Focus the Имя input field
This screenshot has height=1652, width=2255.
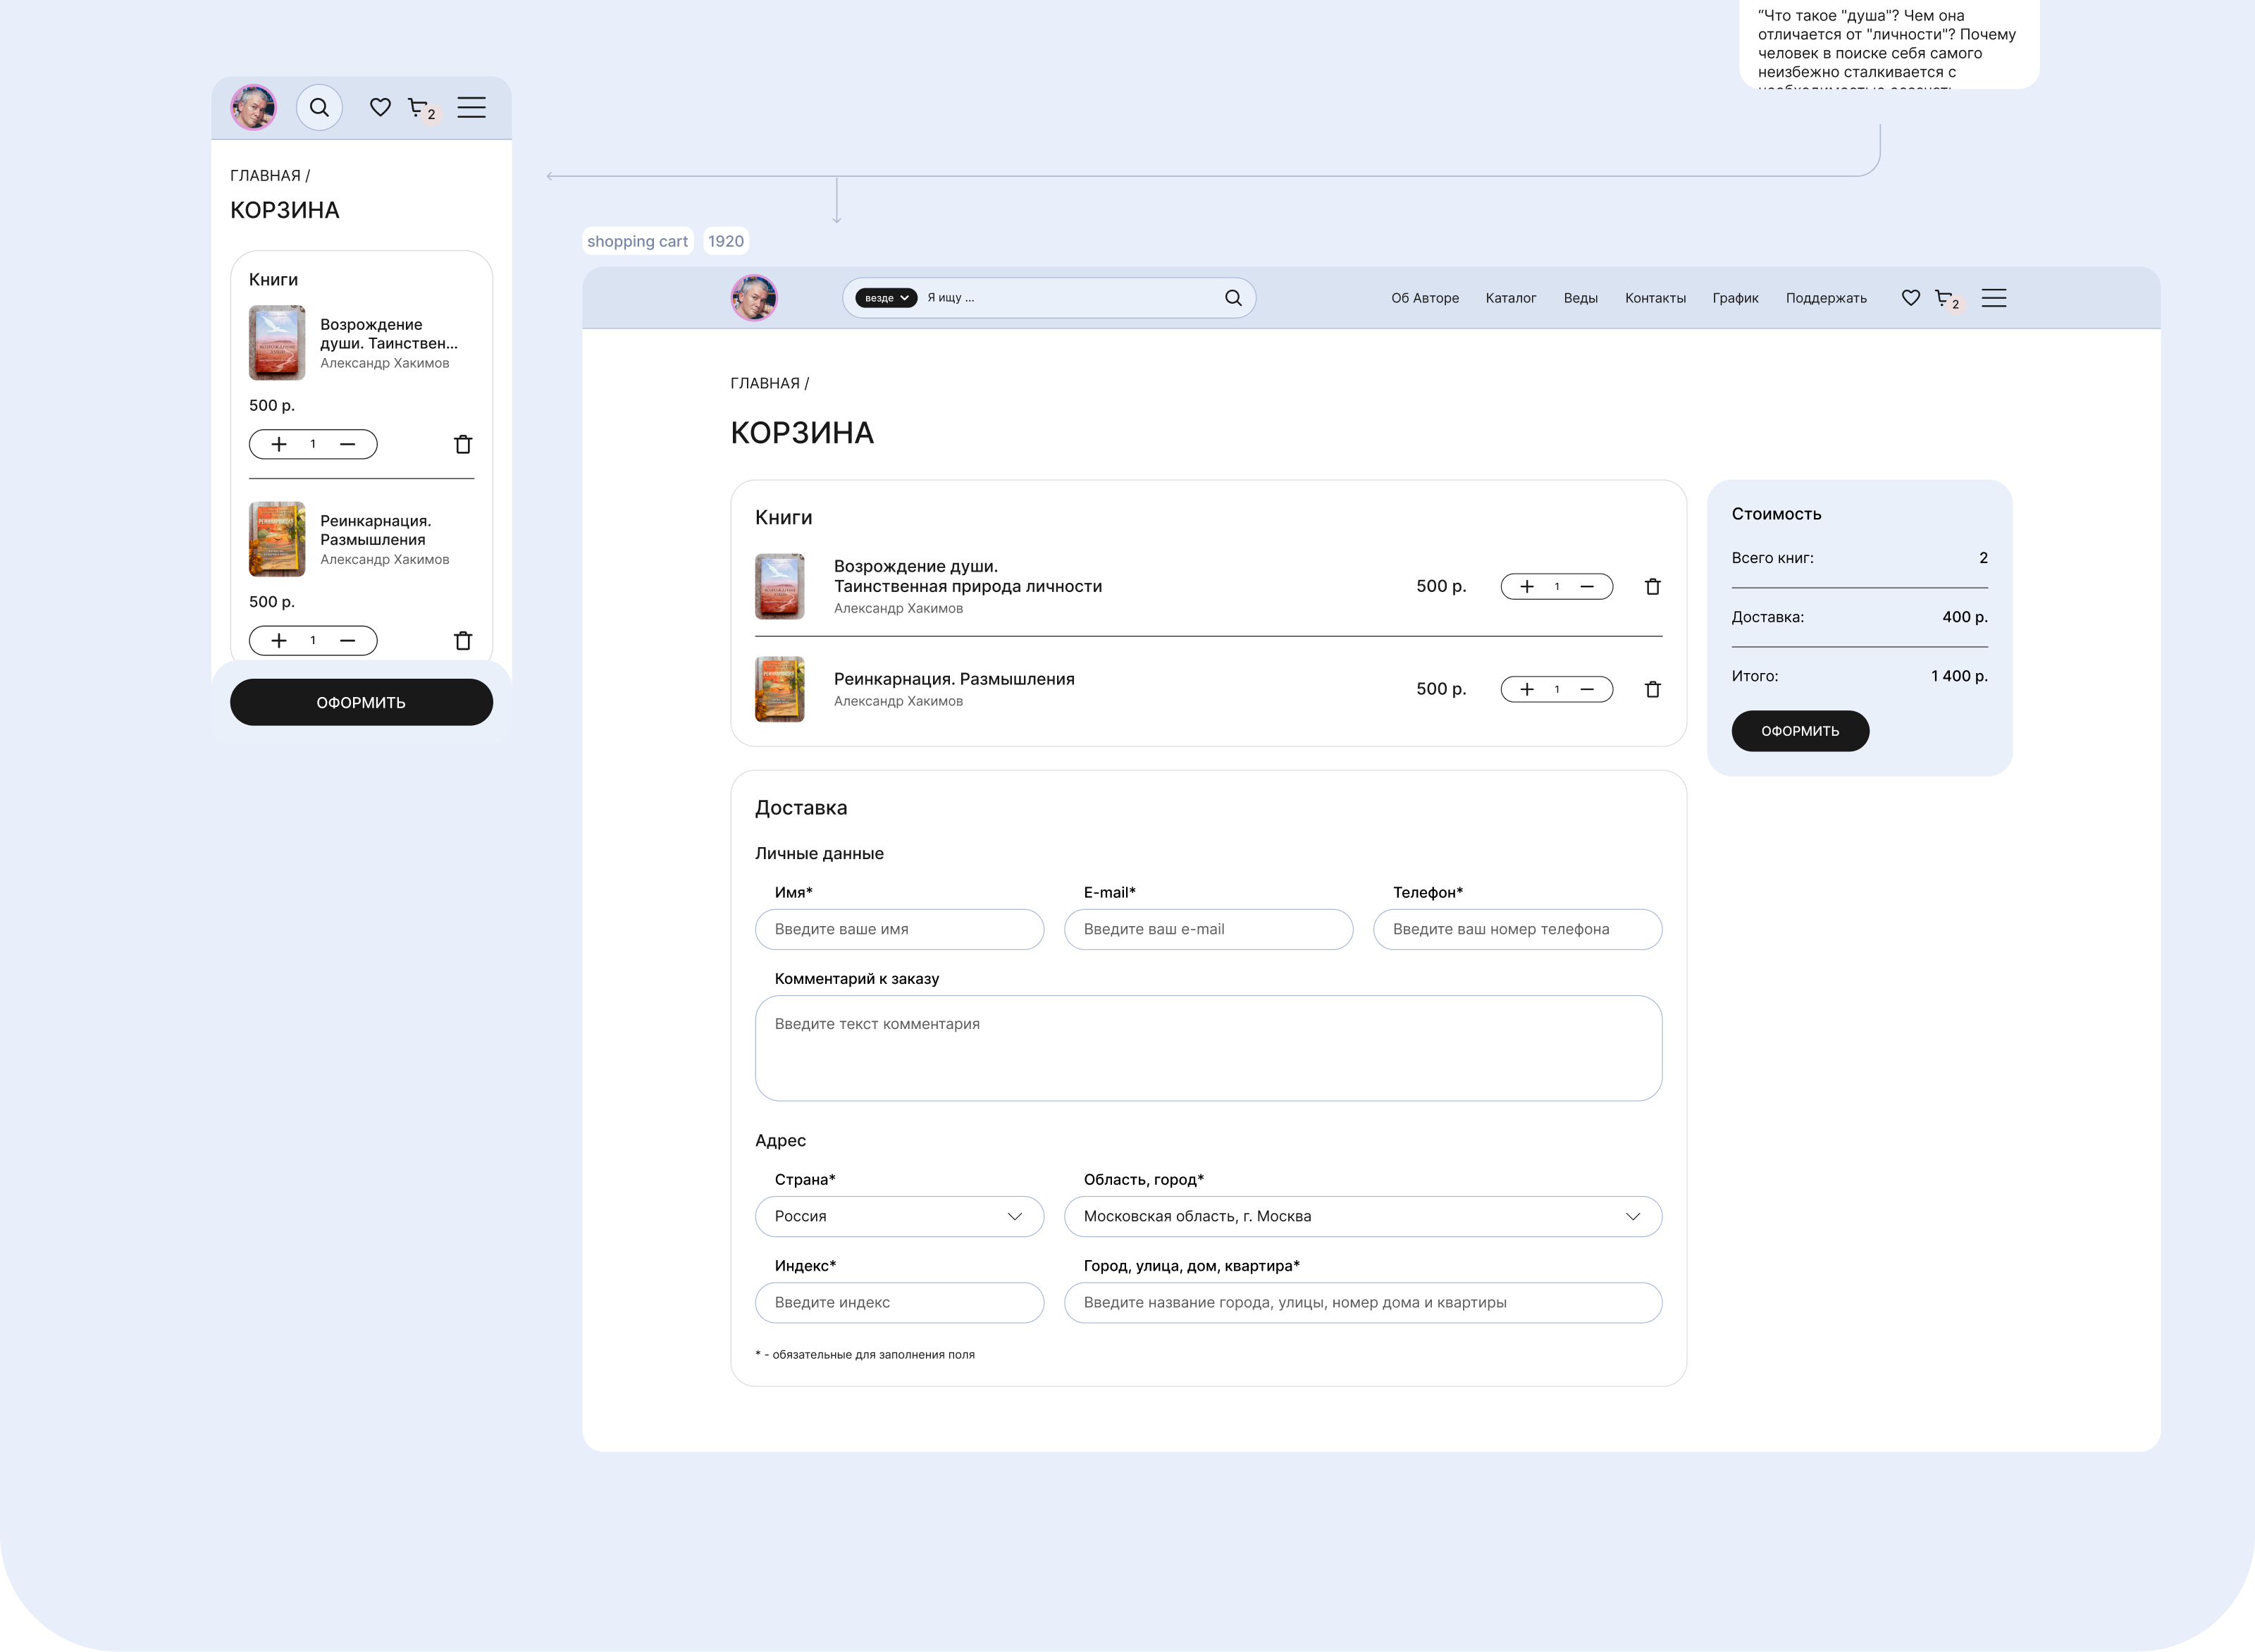pyautogui.click(x=899, y=929)
